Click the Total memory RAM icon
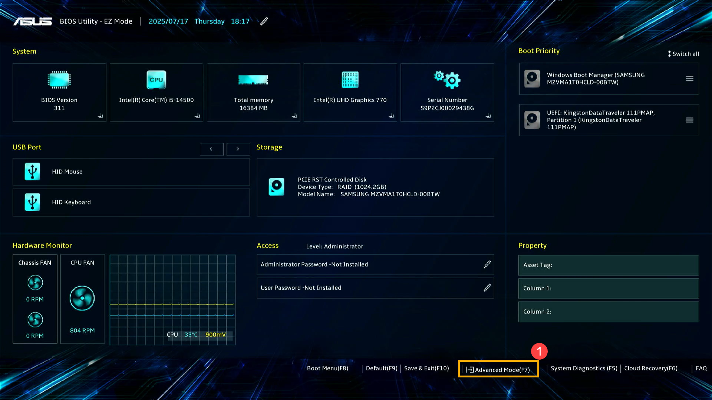 (253, 80)
